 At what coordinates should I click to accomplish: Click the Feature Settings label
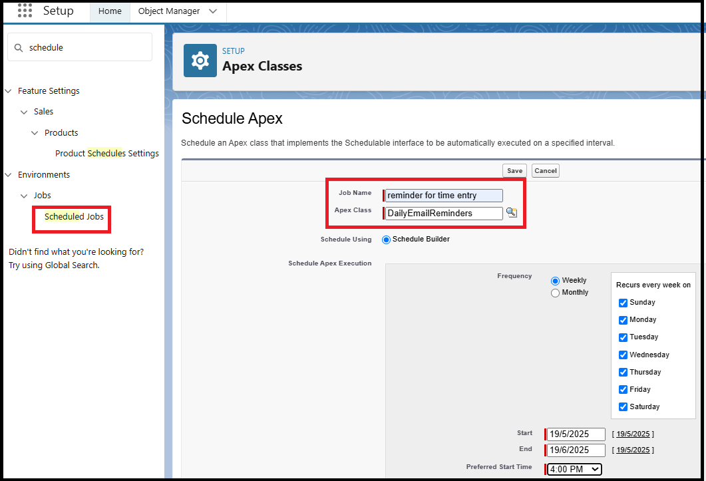click(x=49, y=91)
